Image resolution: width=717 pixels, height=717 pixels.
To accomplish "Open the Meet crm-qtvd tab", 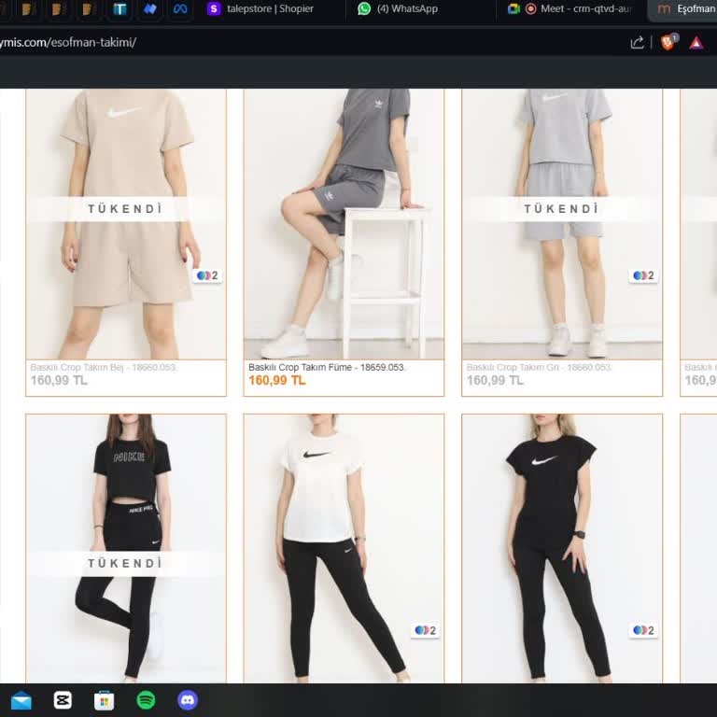I will [x=570, y=9].
